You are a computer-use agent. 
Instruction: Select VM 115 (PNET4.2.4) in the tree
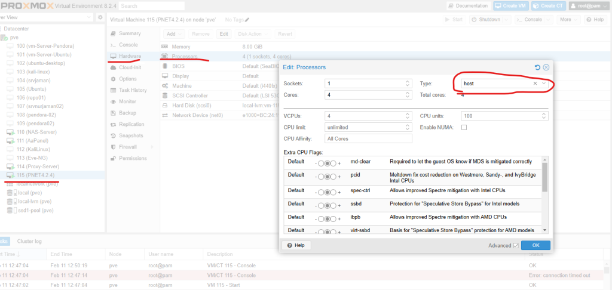click(x=36, y=175)
